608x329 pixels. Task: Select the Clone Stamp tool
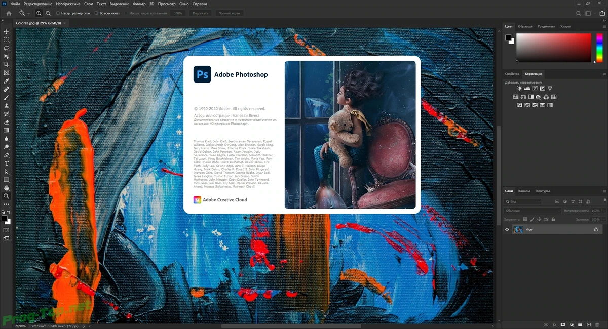pyautogui.click(x=7, y=106)
